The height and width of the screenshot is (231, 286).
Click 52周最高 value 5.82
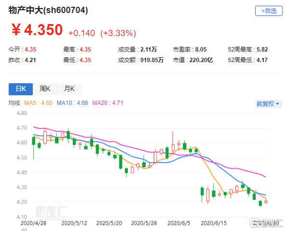(262, 50)
